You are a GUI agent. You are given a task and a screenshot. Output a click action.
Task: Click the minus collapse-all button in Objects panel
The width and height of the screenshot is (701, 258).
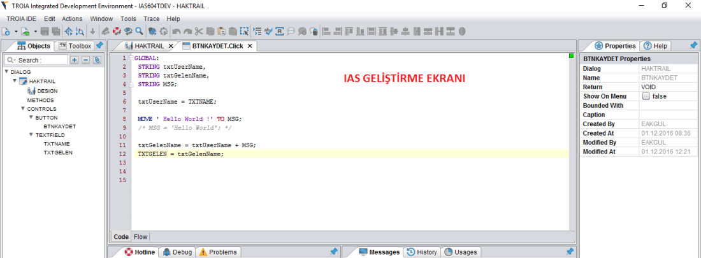coord(86,60)
